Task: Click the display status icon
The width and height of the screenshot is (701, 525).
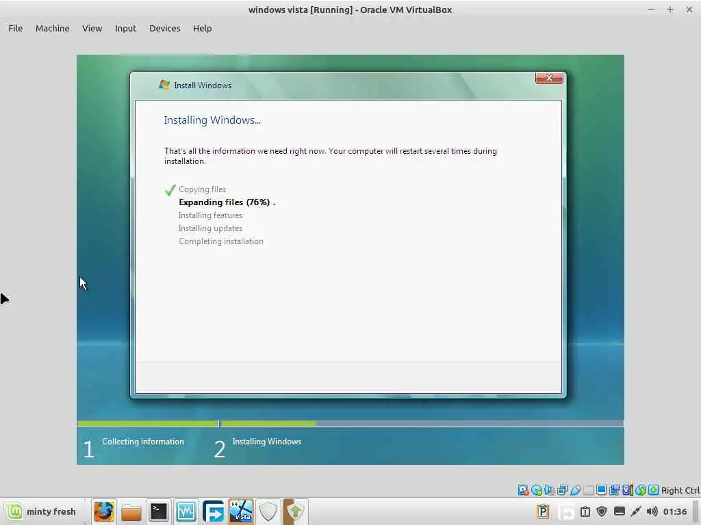Action: click(x=601, y=490)
